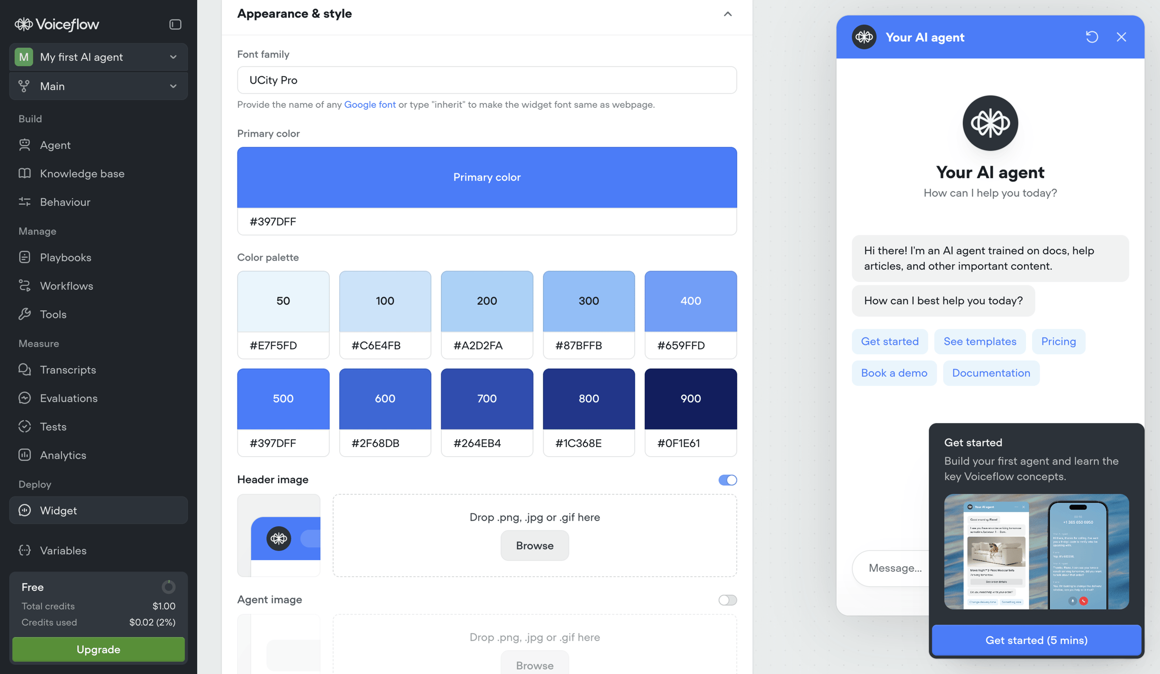This screenshot has height=674, width=1160.
Task: Click the Upgrade button
Action: [x=99, y=649]
